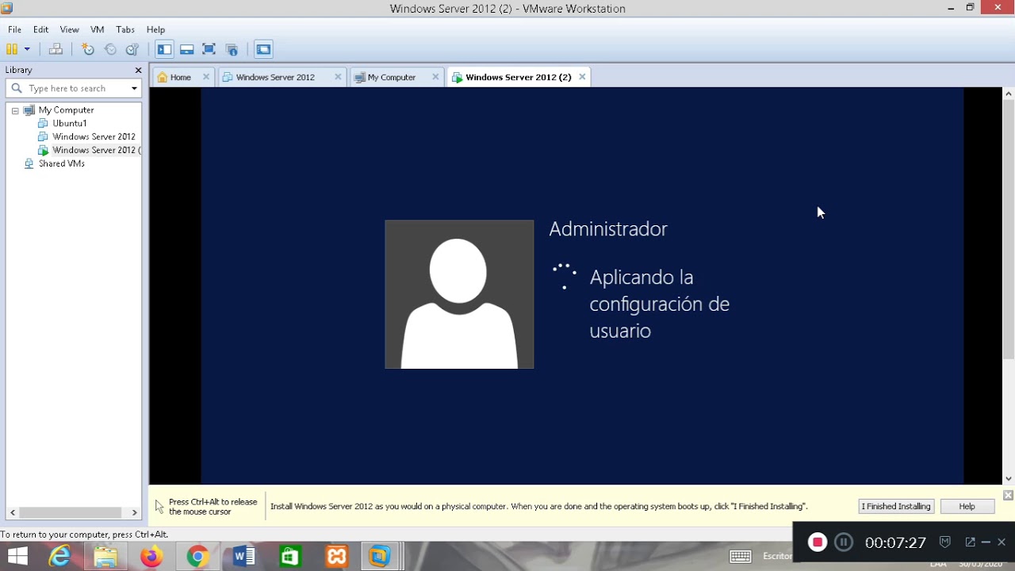Click the Revert to snapshot icon
The height and width of the screenshot is (571, 1015).
click(110, 49)
